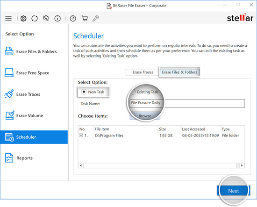257x207 pixels.
Task: Select the Scheduler sidebar label
Action: (26, 137)
